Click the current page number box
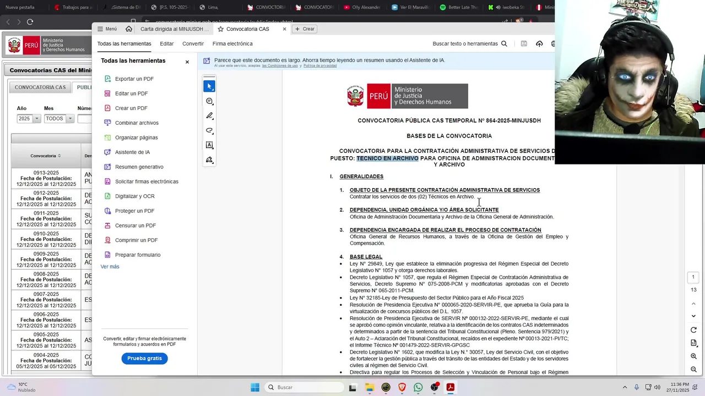Screen dimensions: 705x396 click(x=693, y=277)
